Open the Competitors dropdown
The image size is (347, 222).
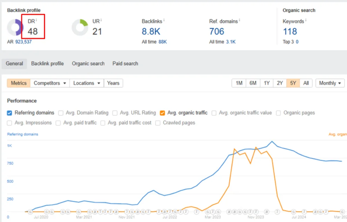(x=50, y=83)
